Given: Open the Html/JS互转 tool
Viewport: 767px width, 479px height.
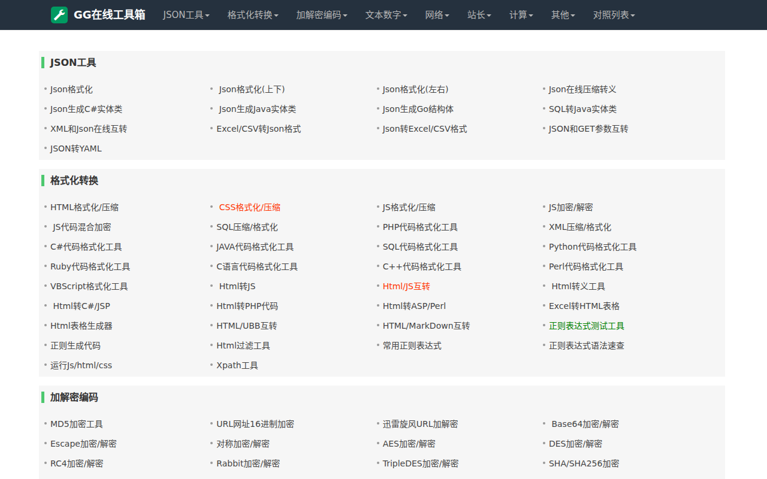Looking at the screenshot, I should click(x=406, y=286).
